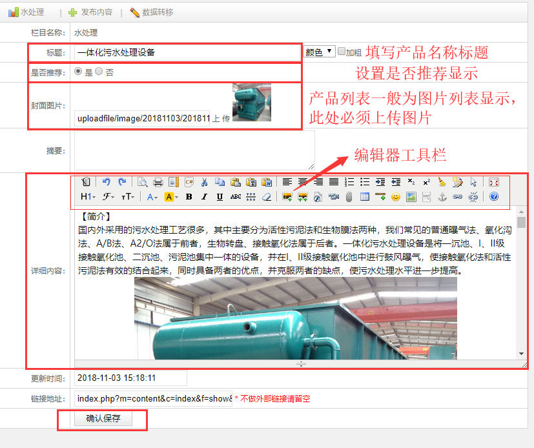This screenshot has width=534, height=448.
Task: Select the 是 radio for 是否推荐
Action: (x=79, y=72)
